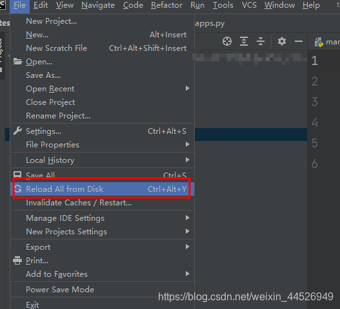Expand the Export submenu arrow

pyautogui.click(x=188, y=247)
